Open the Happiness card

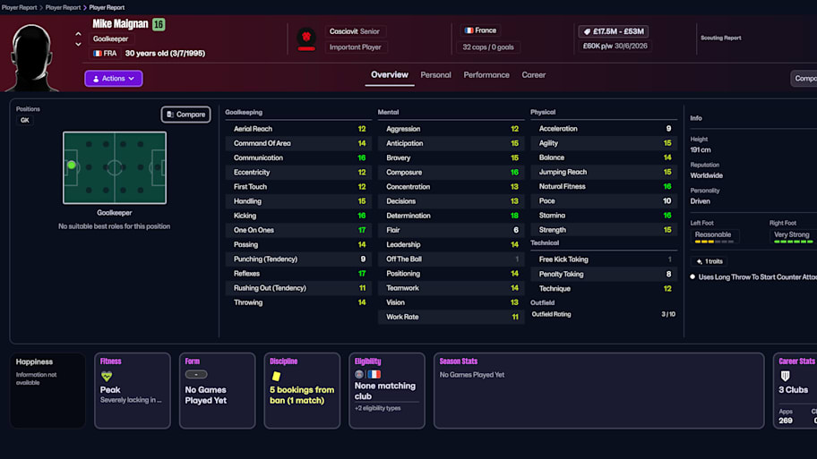tap(47, 390)
